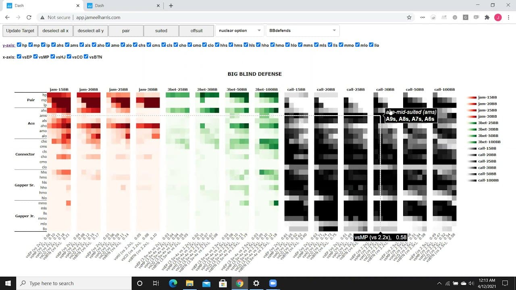Open the Chrome three-dot menu
The image size is (516, 290).
coord(508,17)
